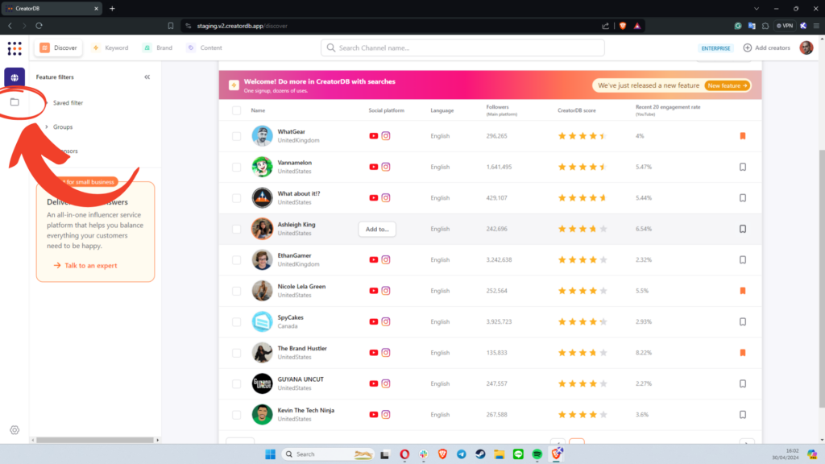Click the ENTERPRISE badge

(x=715, y=48)
